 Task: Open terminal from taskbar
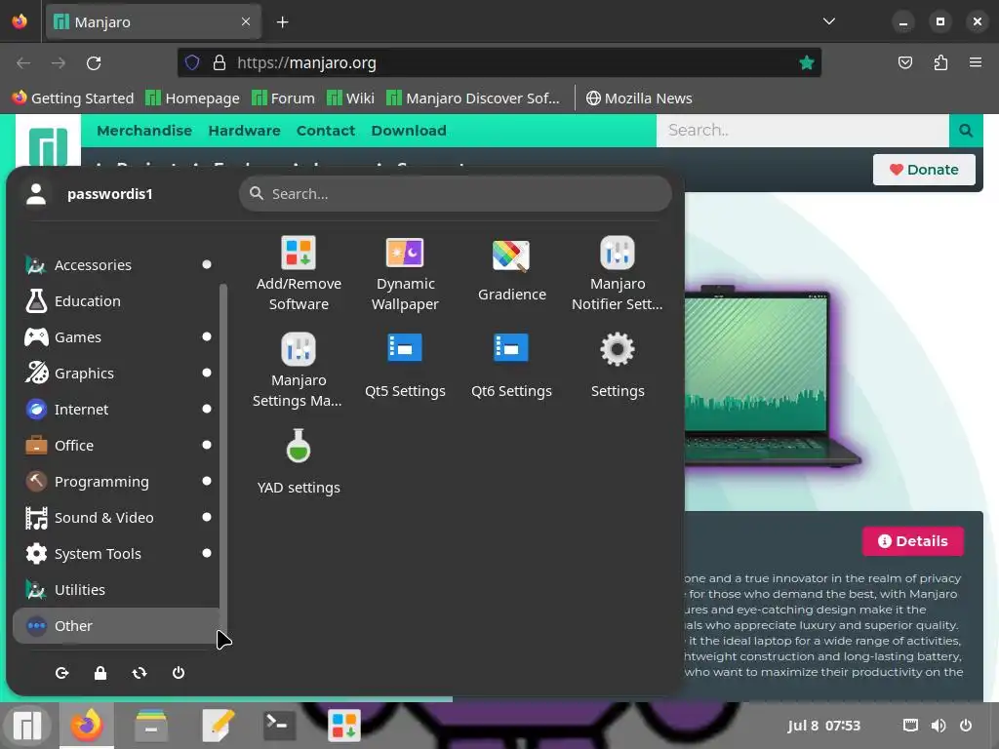278,725
